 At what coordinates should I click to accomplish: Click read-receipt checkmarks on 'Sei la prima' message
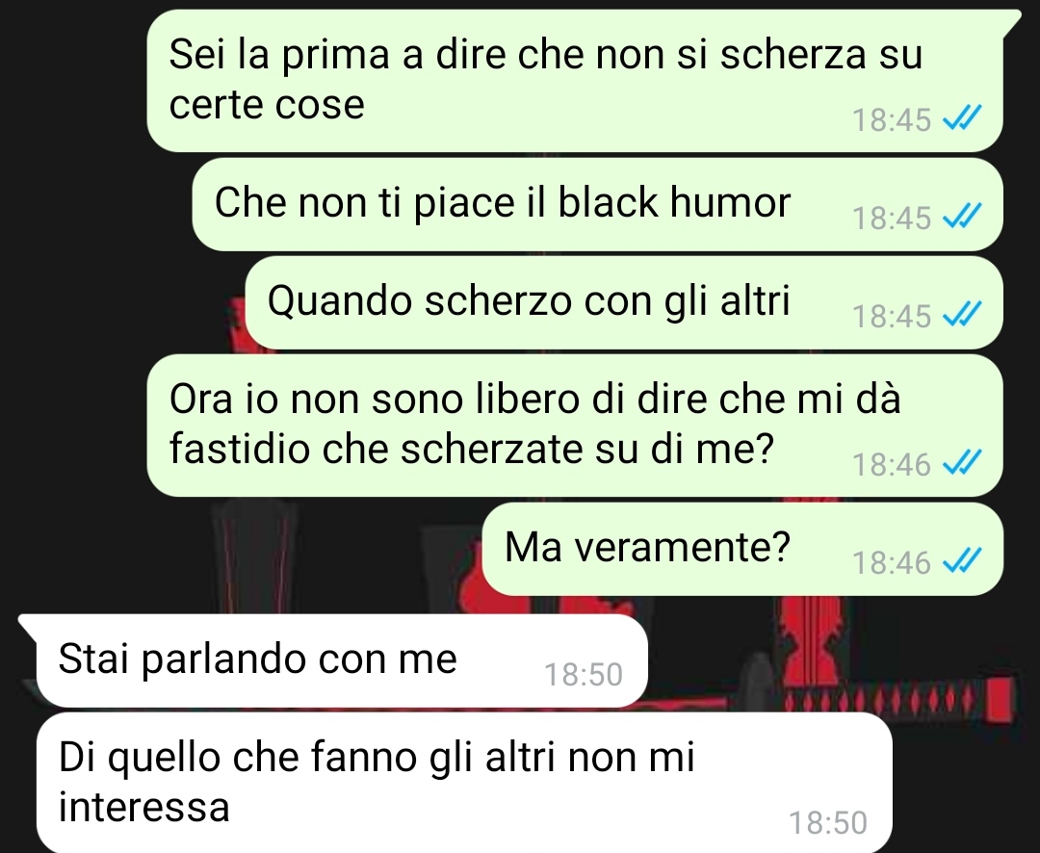[x=962, y=118]
